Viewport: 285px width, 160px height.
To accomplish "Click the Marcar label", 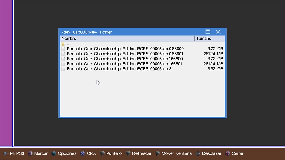I will coord(41,153).
